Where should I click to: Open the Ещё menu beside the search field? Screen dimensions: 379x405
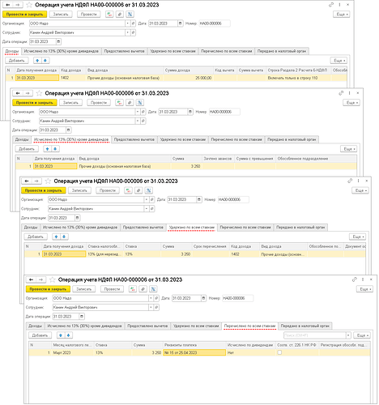point(362,335)
